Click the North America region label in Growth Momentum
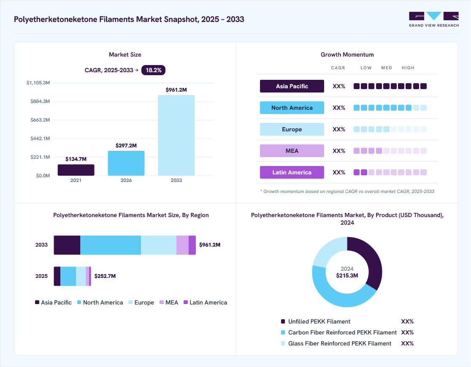The width and height of the screenshot is (471, 367). click(292, 108)
